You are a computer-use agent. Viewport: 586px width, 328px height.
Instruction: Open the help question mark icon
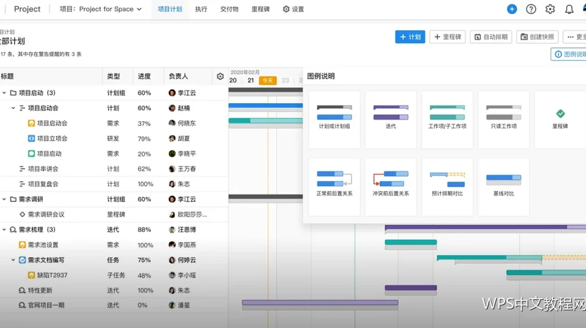tap(531, 9)
